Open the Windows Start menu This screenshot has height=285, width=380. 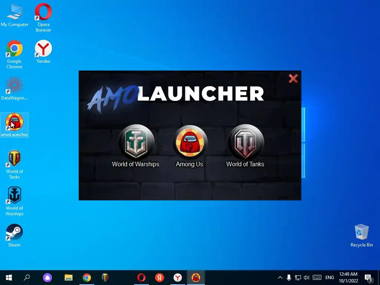point(9,278)
